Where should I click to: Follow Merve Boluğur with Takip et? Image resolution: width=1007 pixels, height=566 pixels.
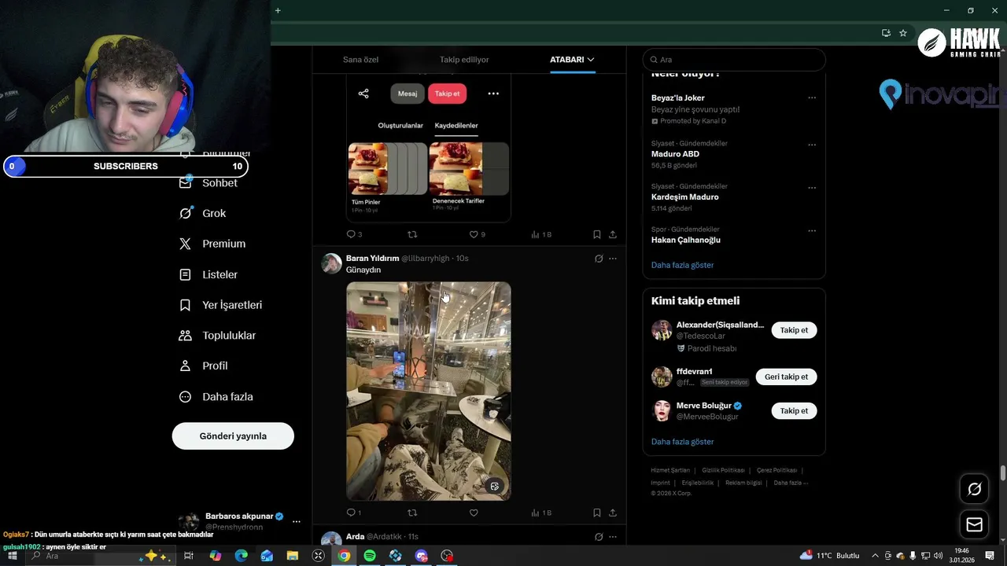point(794,410)
